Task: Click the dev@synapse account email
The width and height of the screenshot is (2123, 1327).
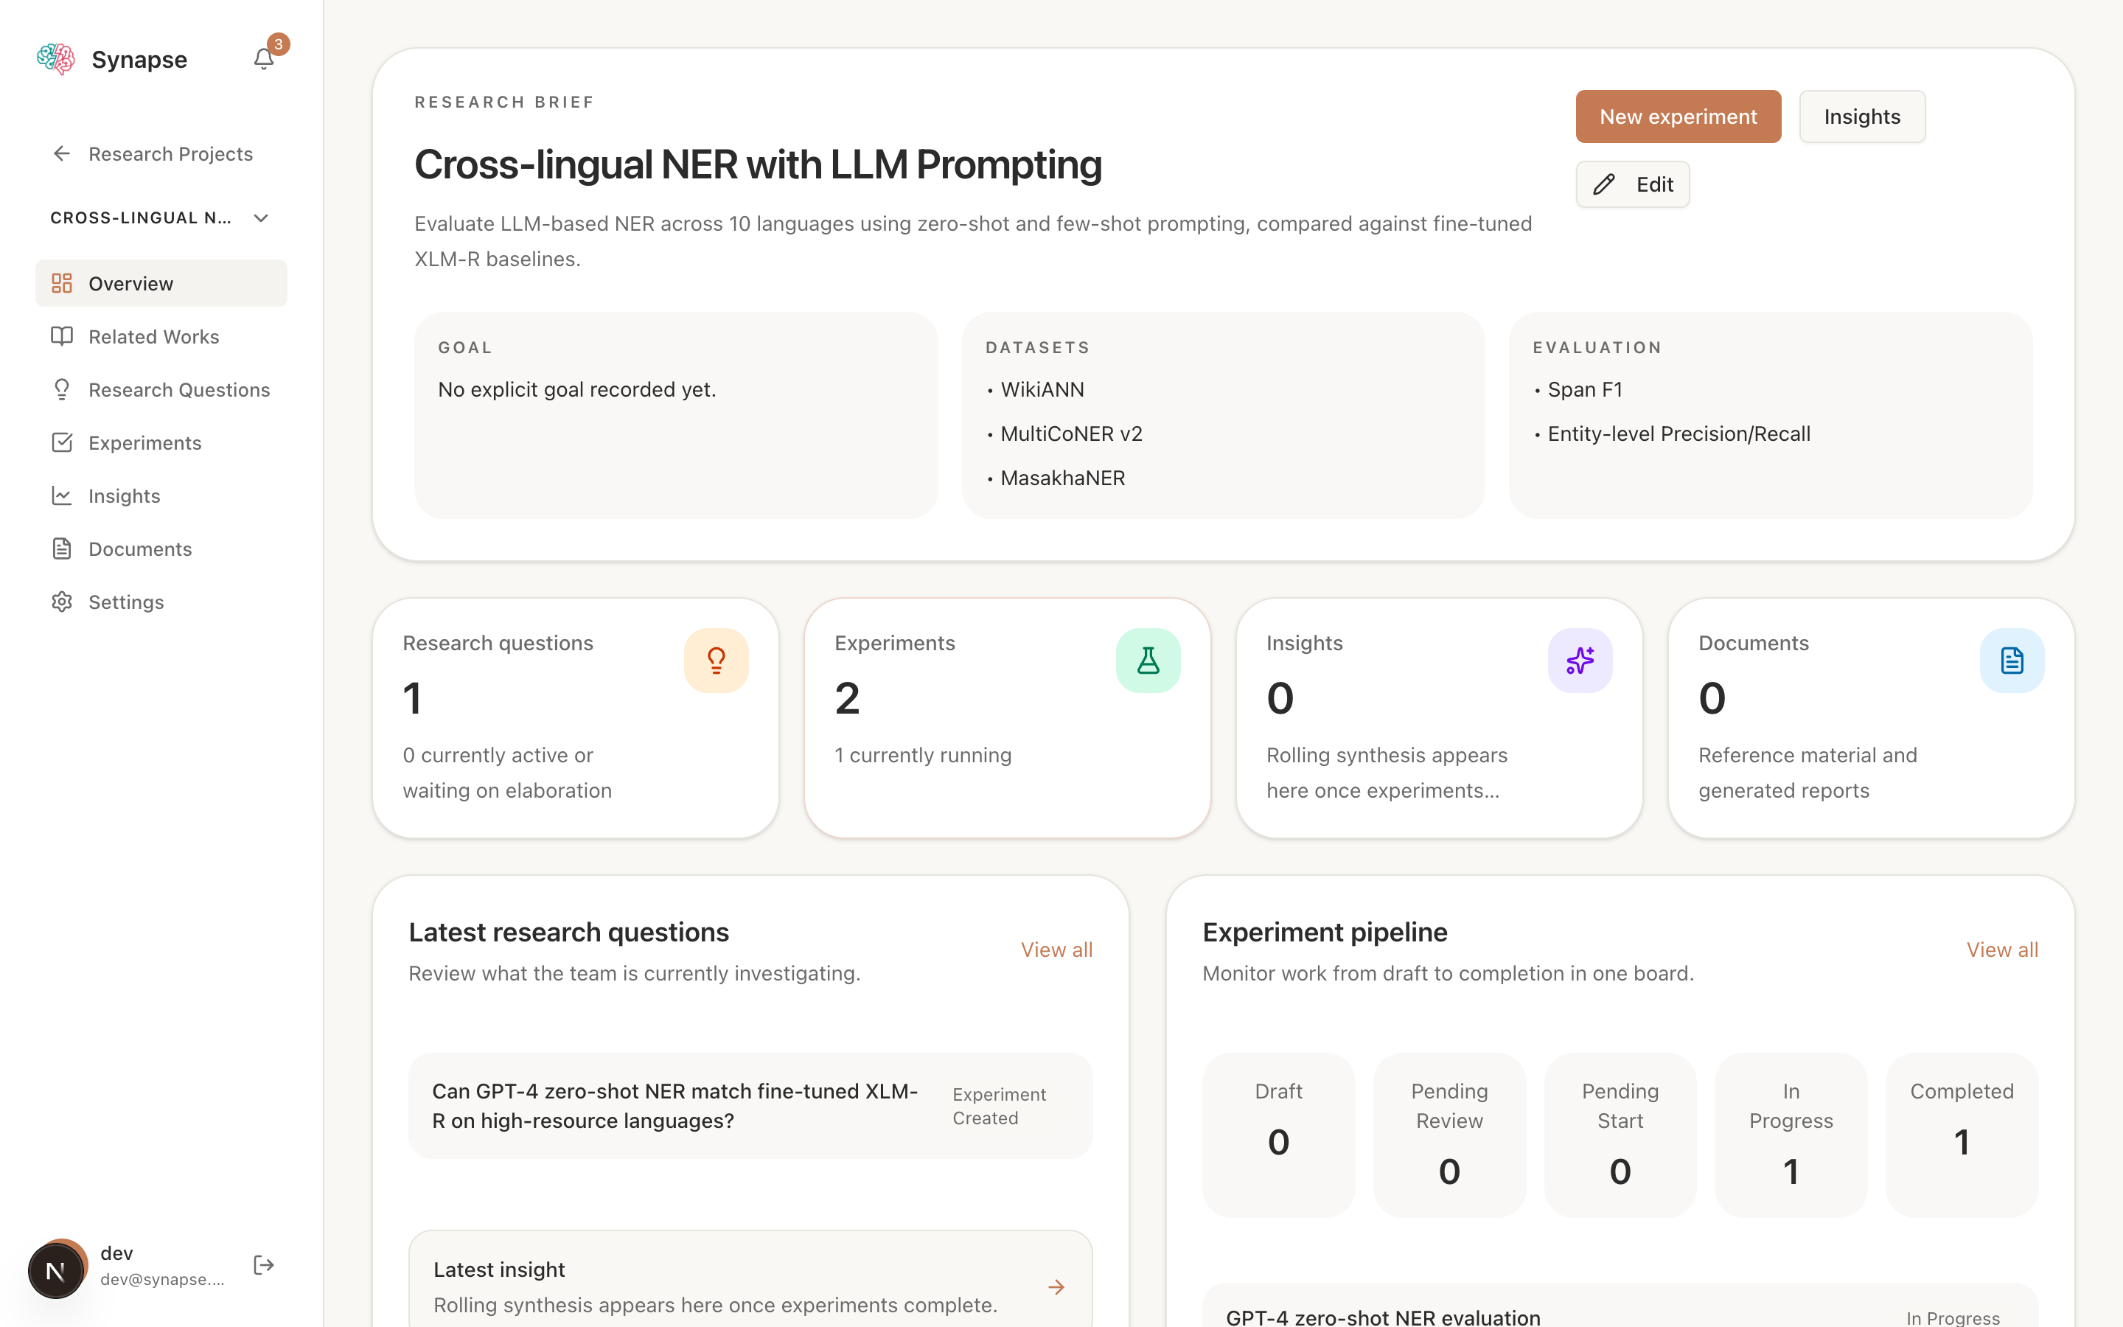Action: click(162, 1280)
